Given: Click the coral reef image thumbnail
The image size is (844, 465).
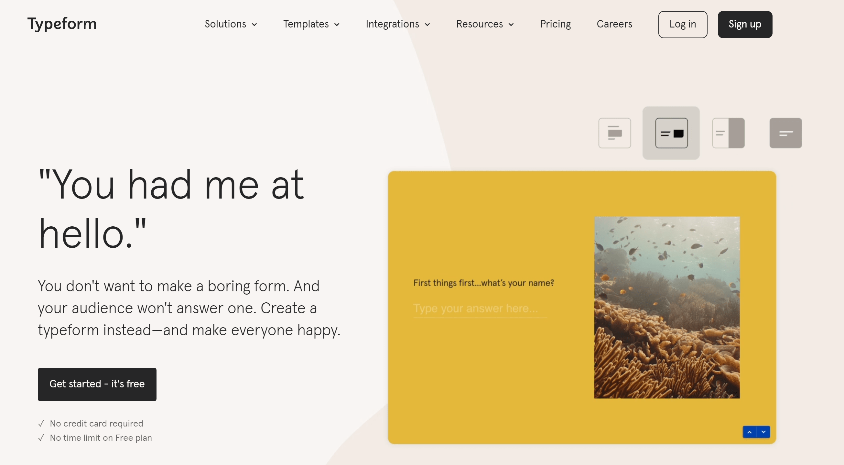Looking at the screenshot, I should pos(667,308).
